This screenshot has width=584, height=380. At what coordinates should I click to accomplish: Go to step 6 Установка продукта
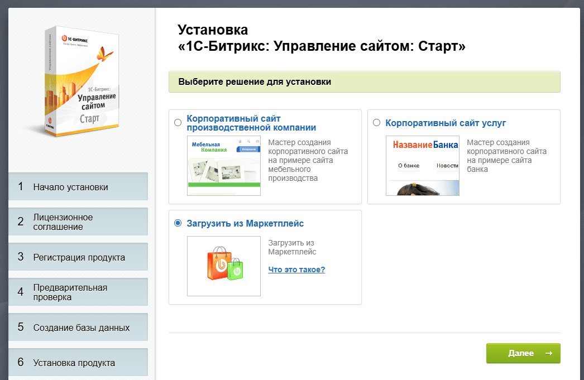click(x=78, y=363)
